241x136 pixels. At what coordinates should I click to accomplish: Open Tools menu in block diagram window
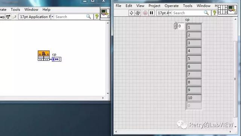15,9
